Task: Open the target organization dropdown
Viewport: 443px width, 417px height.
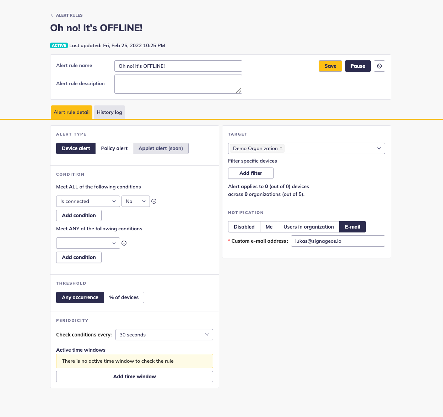Action: click(379, 148)
